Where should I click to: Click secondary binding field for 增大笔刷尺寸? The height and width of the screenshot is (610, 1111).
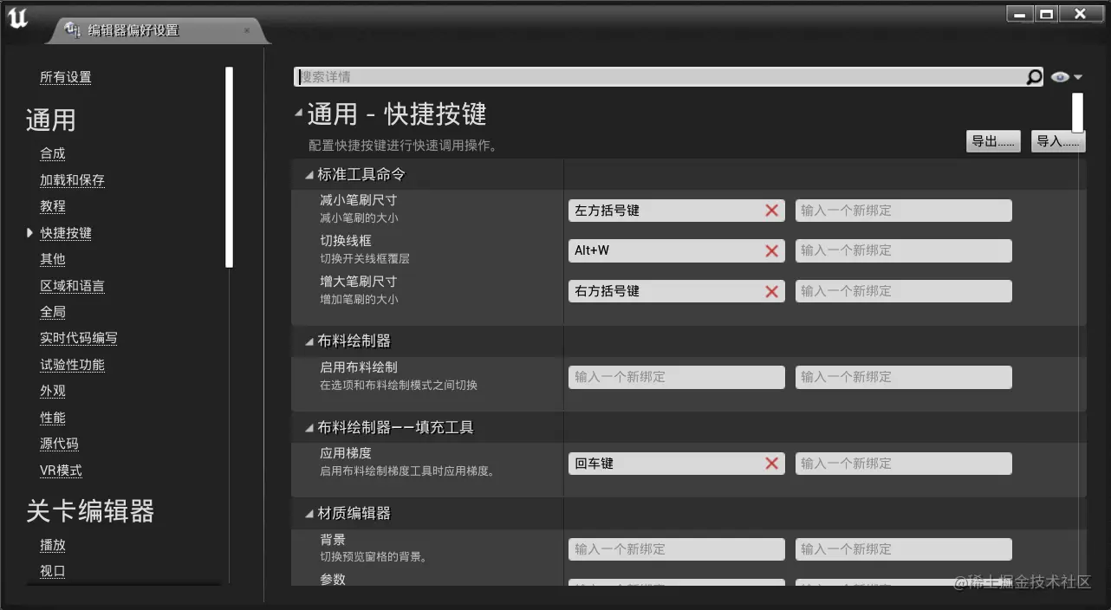904,291
